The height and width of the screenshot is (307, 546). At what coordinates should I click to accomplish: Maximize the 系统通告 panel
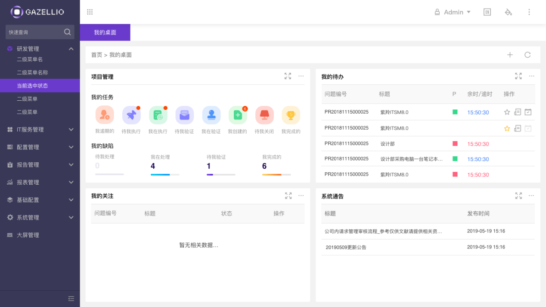518,195
